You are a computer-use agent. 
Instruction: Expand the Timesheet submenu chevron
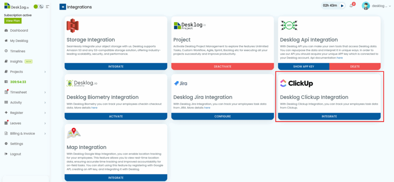45,92
